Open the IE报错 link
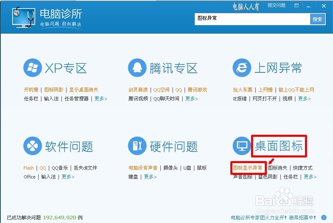The height and width of the screenshot is (223, 333). tap(240, 99)
